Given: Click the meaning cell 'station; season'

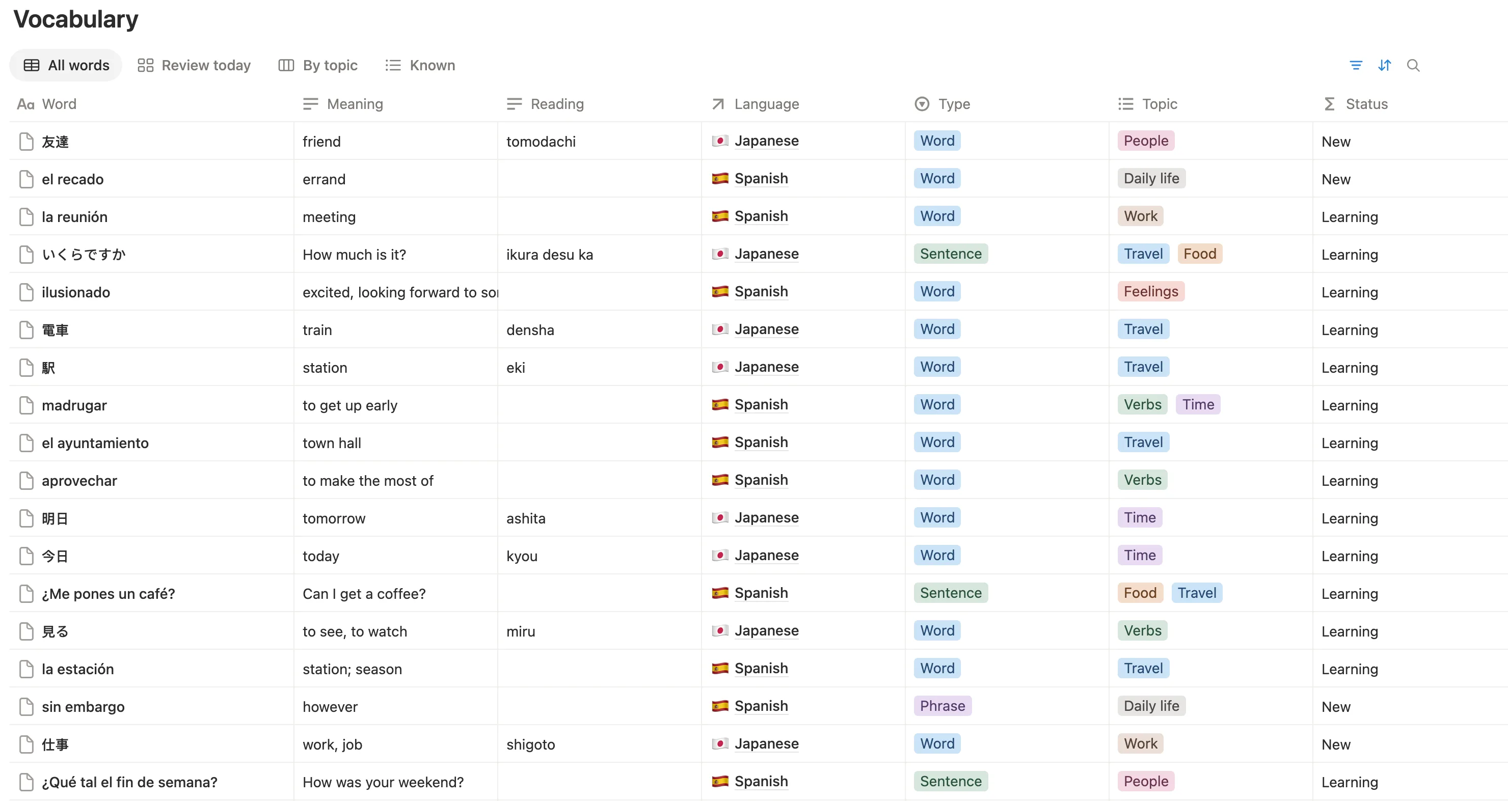Looking at the screenshot, I should click(x=396, y=669).
